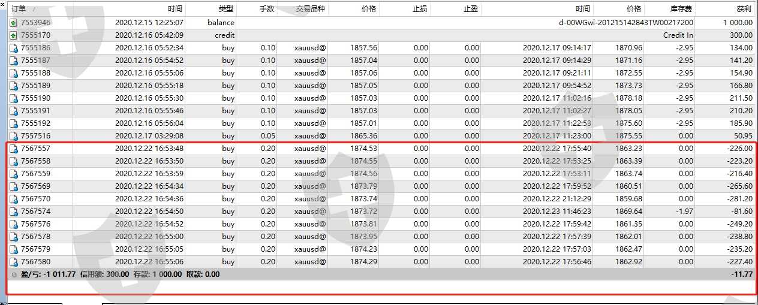Image resolution: width=758 pixels, height=305 pixels.
Task: Click the order icon beside 7555192
Action: tap(13, 123)
